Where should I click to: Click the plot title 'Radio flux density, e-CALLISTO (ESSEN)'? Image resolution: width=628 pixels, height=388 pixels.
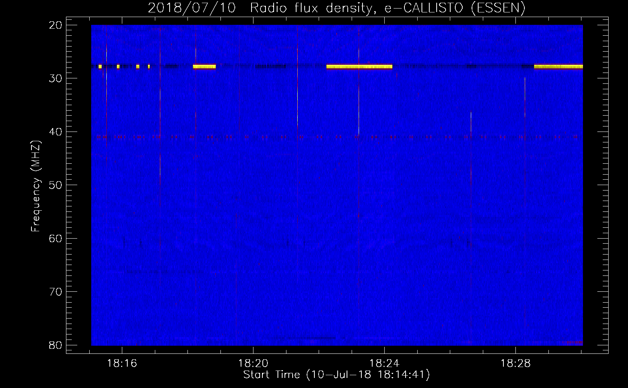[x=387, y=8]
